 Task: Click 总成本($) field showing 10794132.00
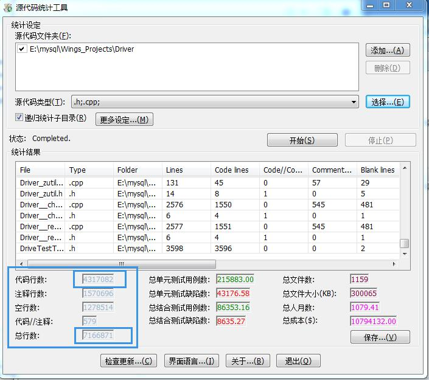click(374, 321)
